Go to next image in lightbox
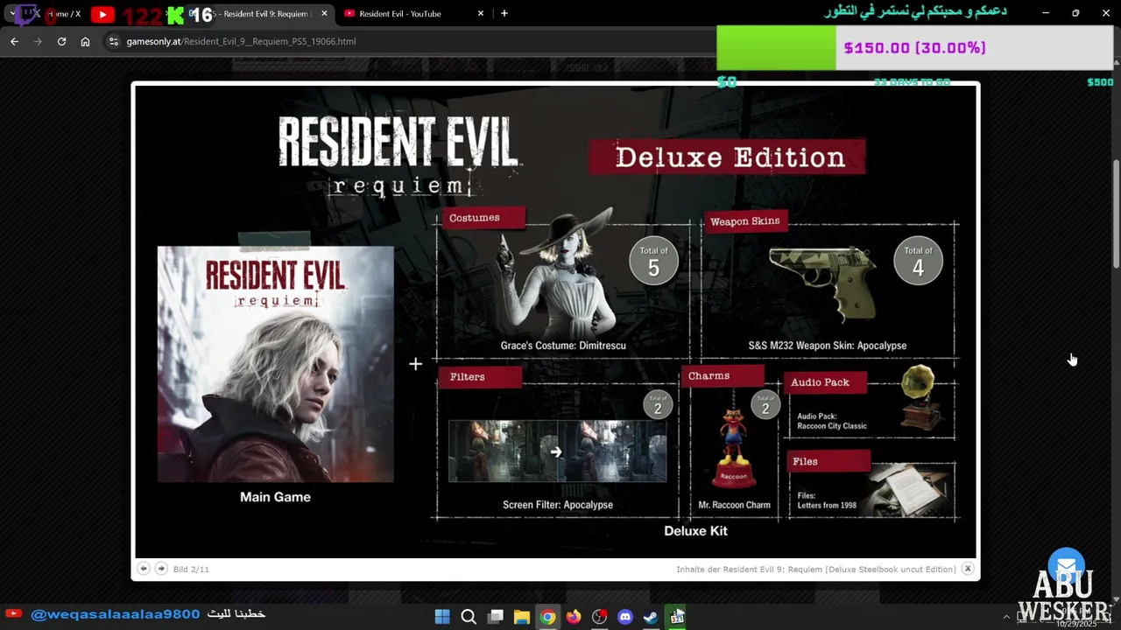 (161, 569)
